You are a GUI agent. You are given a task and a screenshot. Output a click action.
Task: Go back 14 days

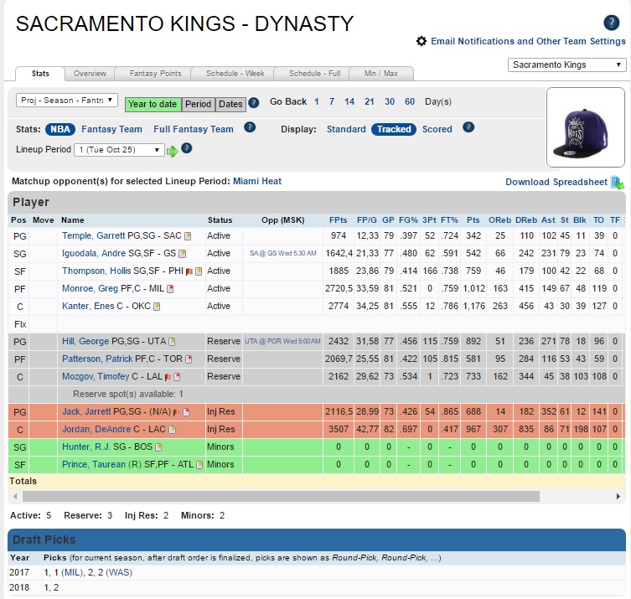[x=349, y=101]
